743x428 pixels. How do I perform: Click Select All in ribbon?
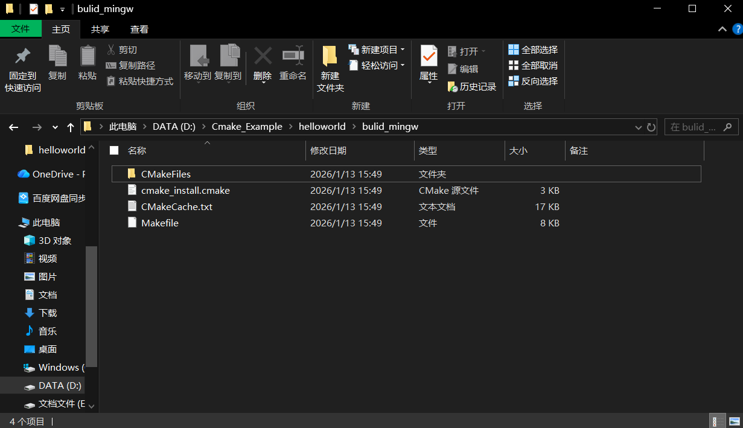coord(533,50)
